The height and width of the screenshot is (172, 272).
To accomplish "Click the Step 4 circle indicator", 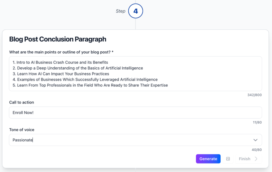I will click(135, 11).
